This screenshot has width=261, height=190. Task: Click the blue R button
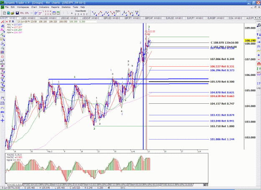click(13, 22)
